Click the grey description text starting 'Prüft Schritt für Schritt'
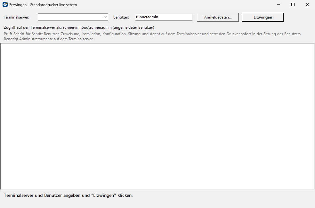 tap(152, 36)
